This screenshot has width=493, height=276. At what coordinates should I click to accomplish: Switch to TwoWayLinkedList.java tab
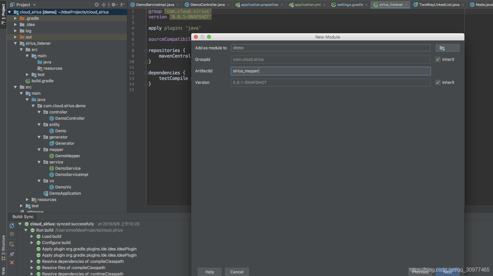(439, 5)
